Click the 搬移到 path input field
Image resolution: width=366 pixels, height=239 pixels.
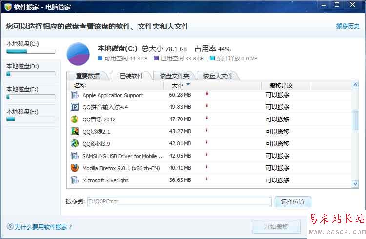[x=180, y=201]
